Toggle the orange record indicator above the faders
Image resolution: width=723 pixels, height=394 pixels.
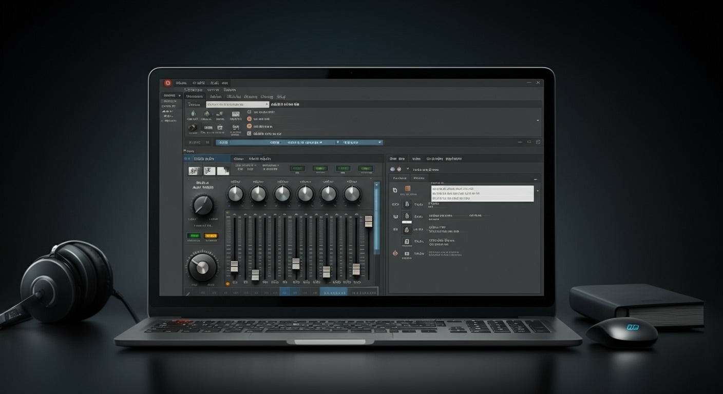click(227, 212)
